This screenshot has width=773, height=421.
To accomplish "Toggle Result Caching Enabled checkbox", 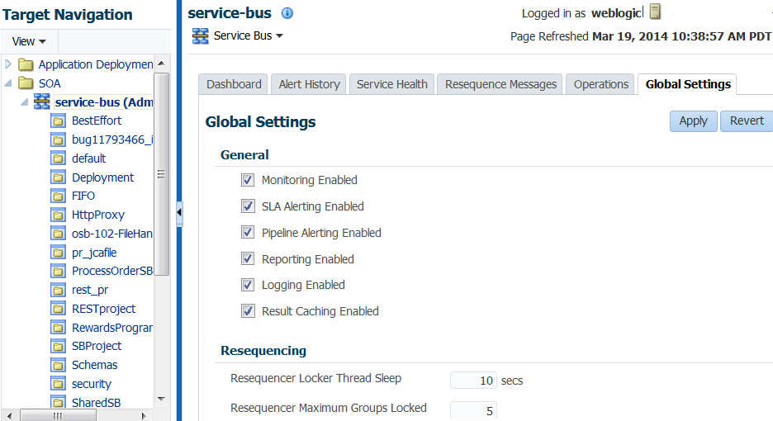I will pos(248,311).
